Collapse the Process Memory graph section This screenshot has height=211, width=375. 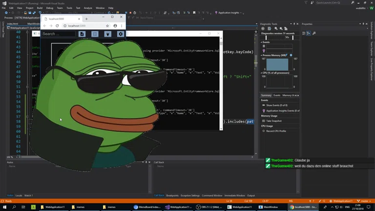[x=261, y=55]
